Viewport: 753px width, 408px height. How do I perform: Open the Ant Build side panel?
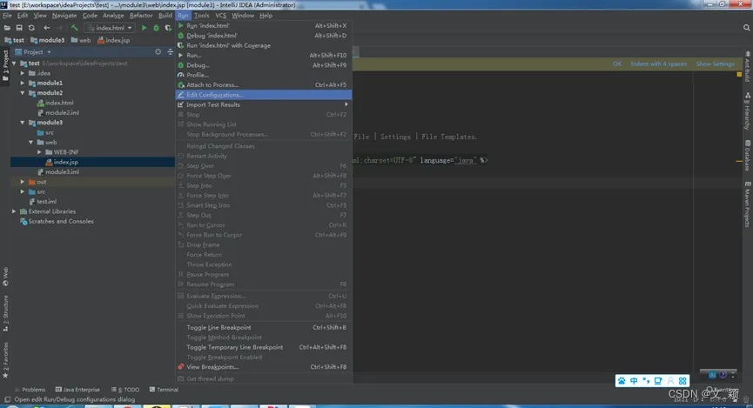tap(748, 67)
